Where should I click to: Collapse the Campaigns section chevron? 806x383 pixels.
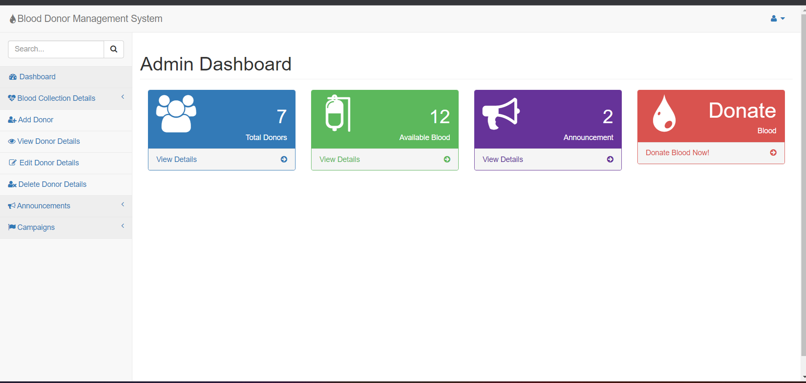[123, 226]
